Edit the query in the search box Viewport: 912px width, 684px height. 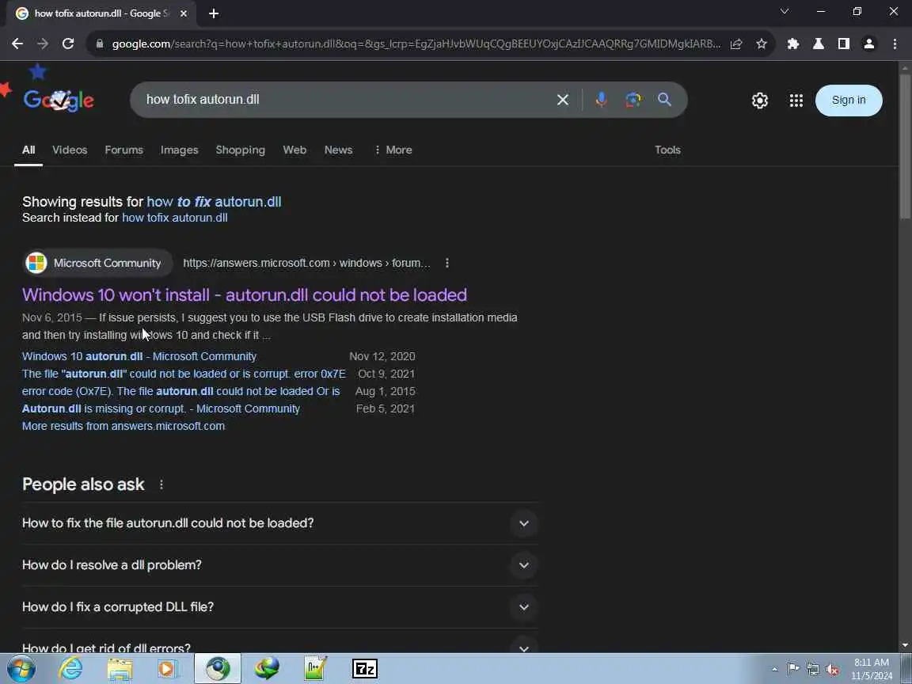pyautogui.click(x=343, y=100)
